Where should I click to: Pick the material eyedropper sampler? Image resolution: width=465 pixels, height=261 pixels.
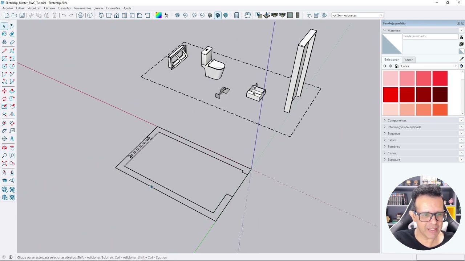click(x=461, y=59)
